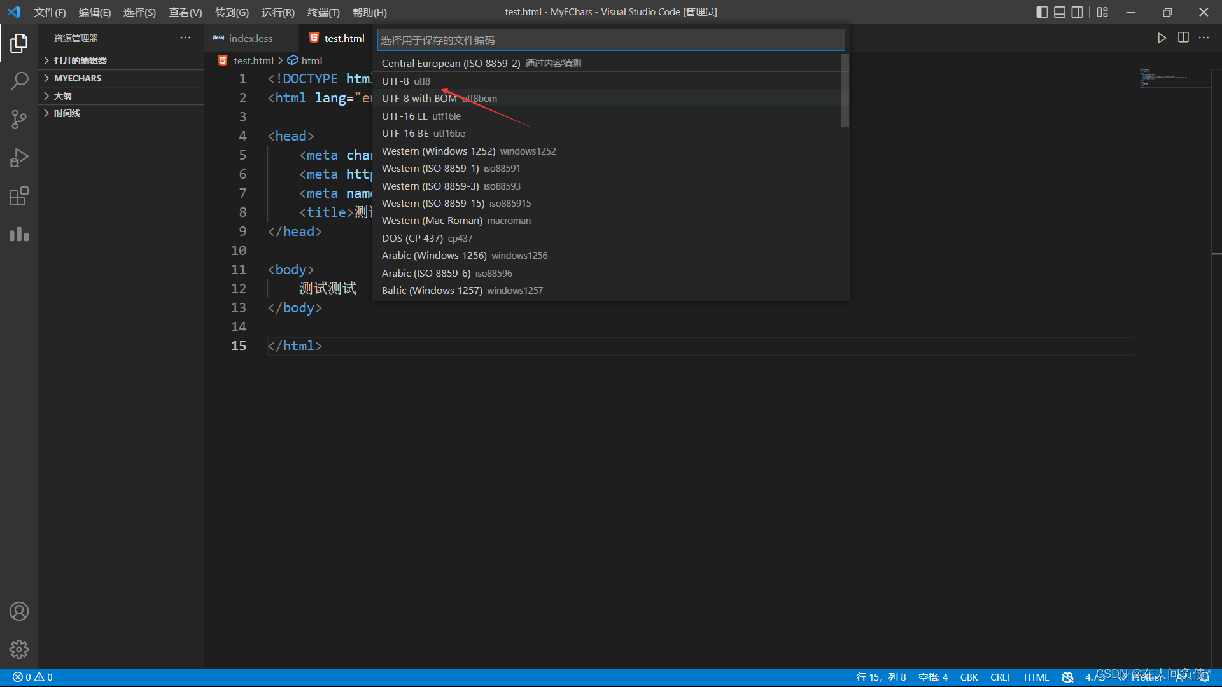Select Baltic (Windows 1257) encoding
This screenshot has width=1222, height=687.
(608, 291)
